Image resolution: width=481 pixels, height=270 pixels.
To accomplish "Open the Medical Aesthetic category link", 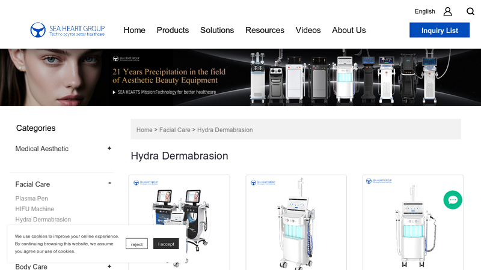I will (x=41, y=148).
